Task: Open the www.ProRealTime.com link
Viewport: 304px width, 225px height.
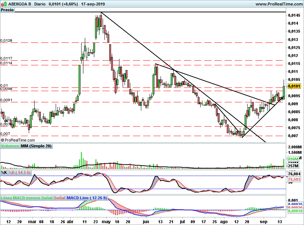Action: pos(279,4)
